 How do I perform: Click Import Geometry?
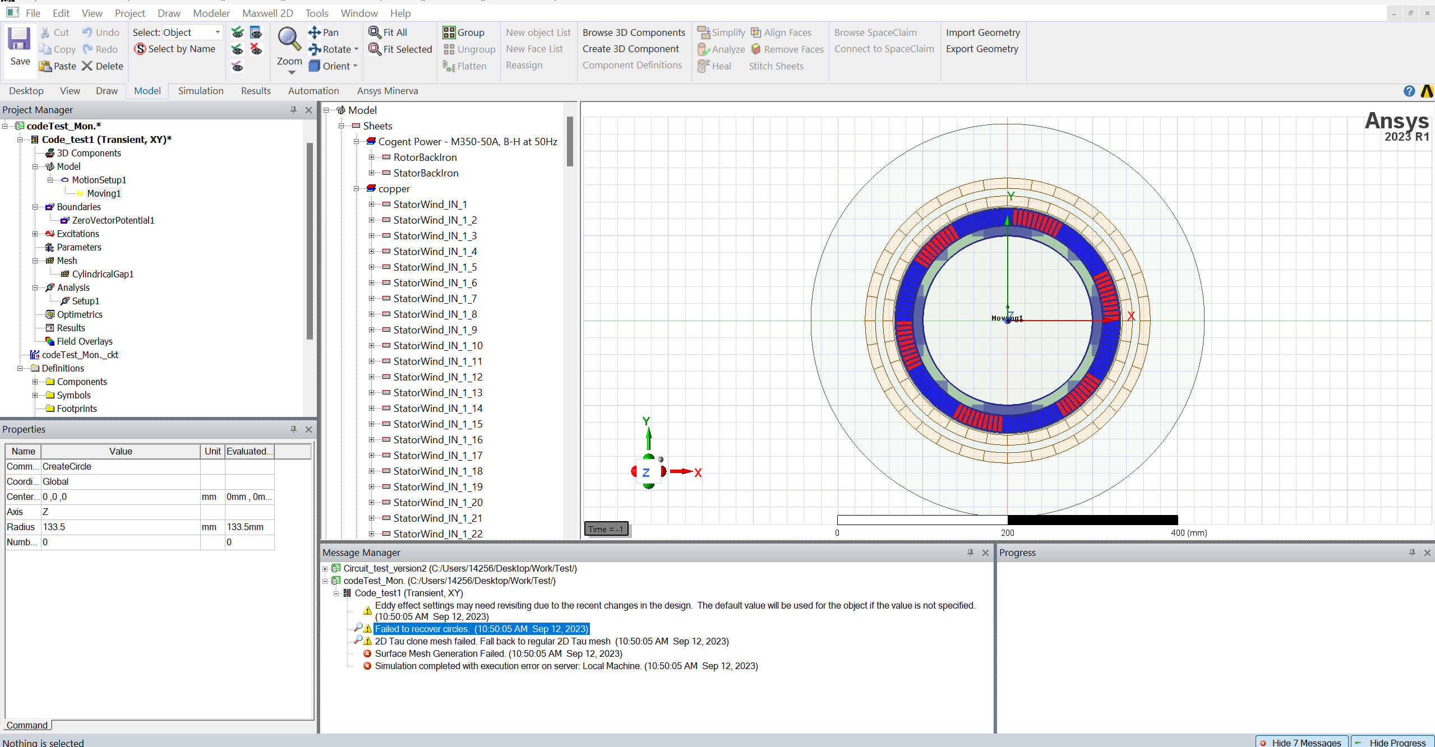[x=982, y=33]
